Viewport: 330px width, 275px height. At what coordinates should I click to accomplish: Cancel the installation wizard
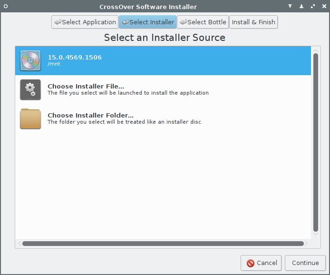pos(261,263)
